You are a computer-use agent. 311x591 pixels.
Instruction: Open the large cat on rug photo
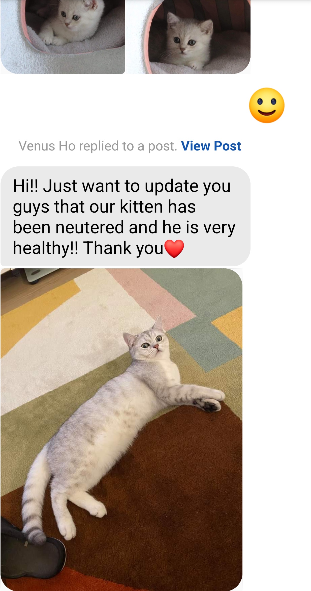pos(121,429)
